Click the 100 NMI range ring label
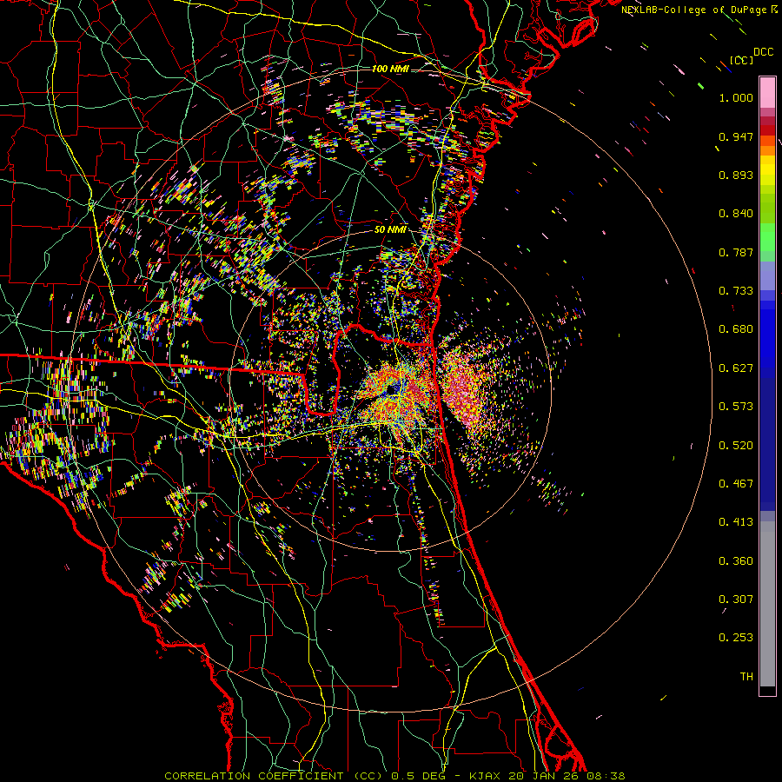Screen dimensions: 782x782 (390, 69)
